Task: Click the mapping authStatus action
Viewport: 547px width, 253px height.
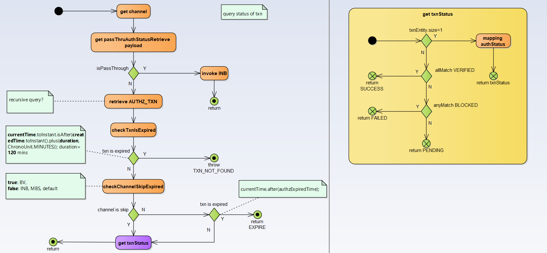Action: pyautogui.click(x=493, y=41)
